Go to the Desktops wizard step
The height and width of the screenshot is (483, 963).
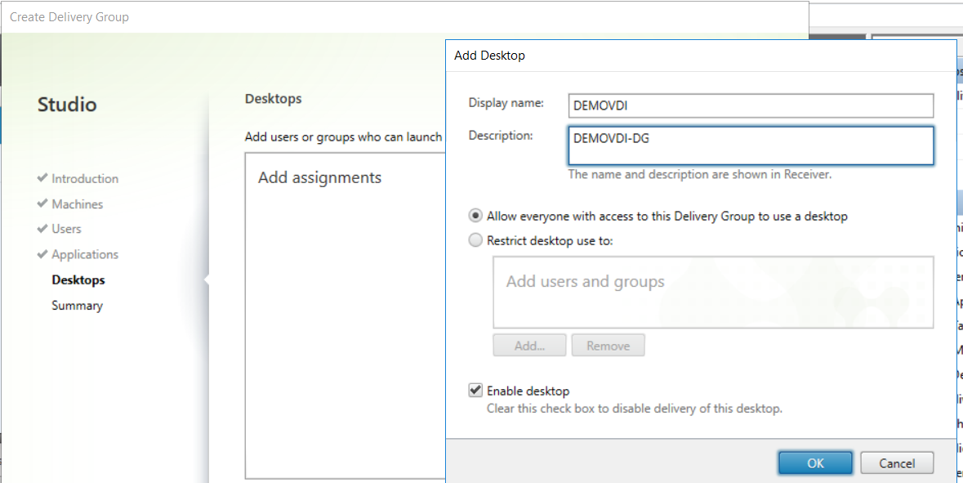(x=78, y=280)
